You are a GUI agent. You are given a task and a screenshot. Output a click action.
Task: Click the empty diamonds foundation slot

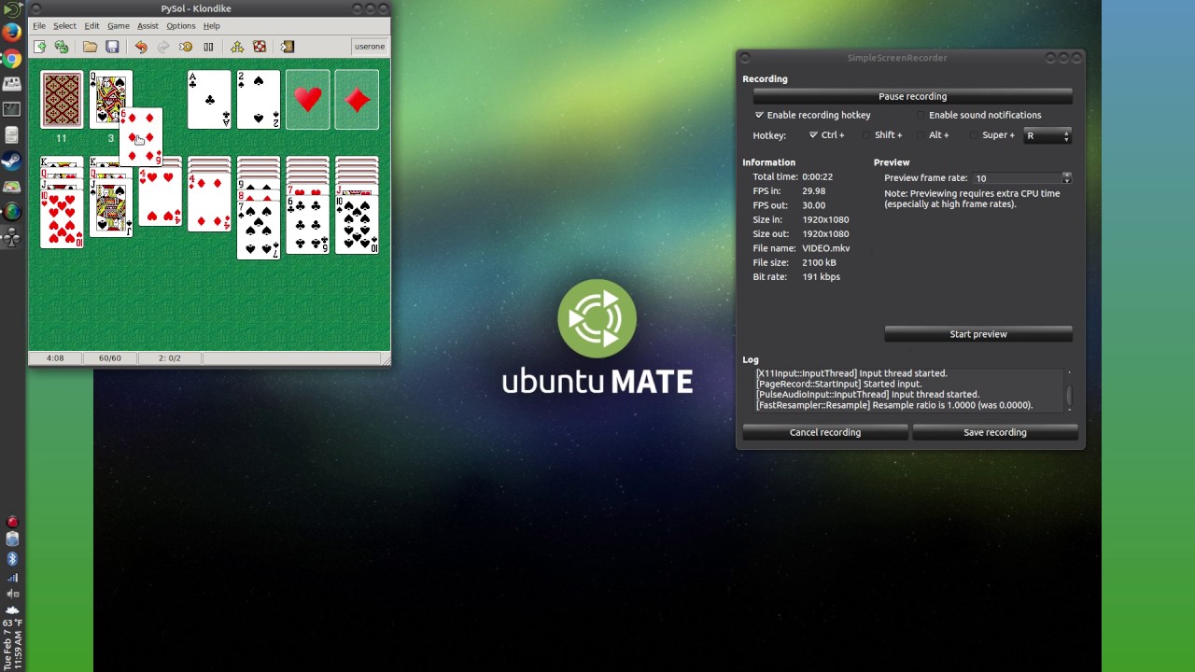(357, 99)
